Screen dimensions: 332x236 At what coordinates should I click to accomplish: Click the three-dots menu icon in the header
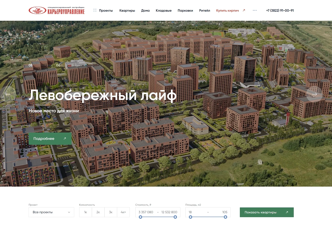[254, 11]
